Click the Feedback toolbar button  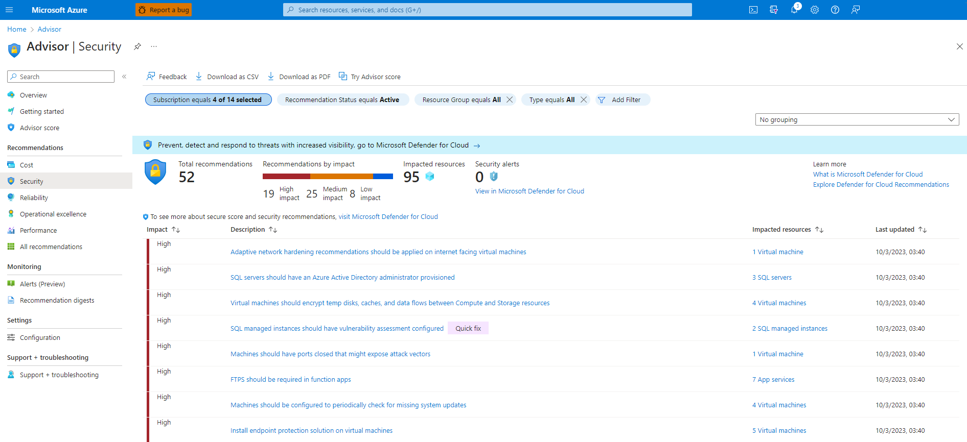point(167,77)
